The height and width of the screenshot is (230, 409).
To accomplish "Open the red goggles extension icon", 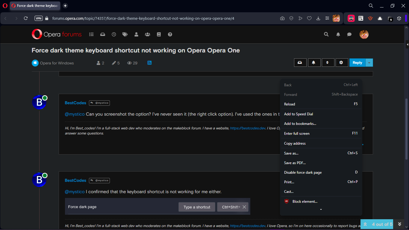I will click(x=351, y=18).
